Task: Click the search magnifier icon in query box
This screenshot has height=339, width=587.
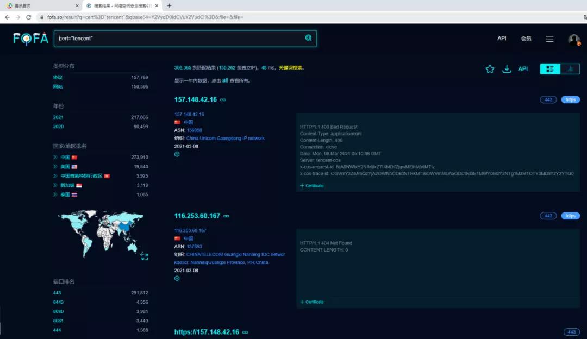Action: (x=309, y=38)
